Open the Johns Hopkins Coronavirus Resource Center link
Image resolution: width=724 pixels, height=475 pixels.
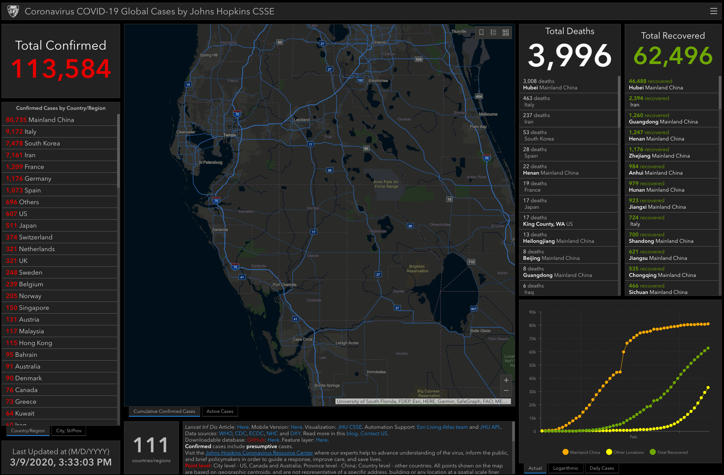click(x=259, y=453)
